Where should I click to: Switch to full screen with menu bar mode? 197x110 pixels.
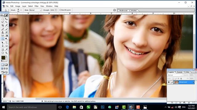pos(5,68)
